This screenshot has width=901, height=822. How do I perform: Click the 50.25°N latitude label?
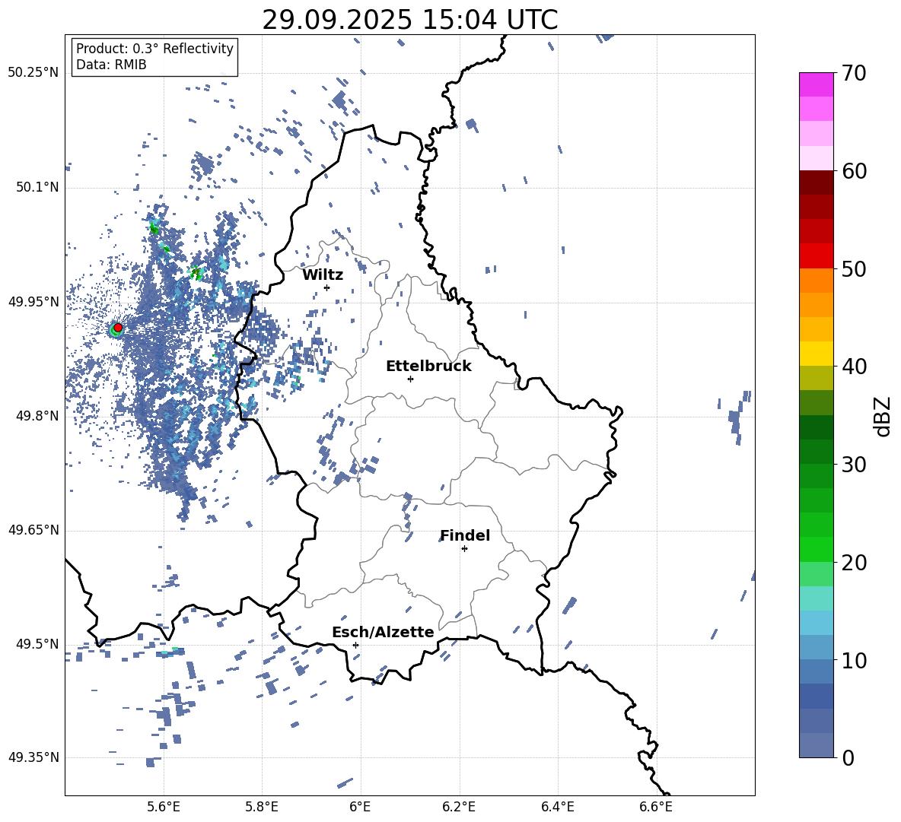click(x=33, y=73)
